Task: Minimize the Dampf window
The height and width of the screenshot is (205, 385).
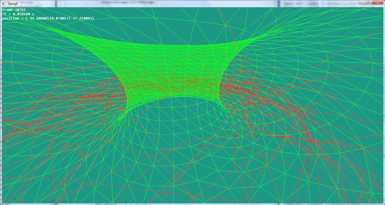Action: click(x=362, y=2)
